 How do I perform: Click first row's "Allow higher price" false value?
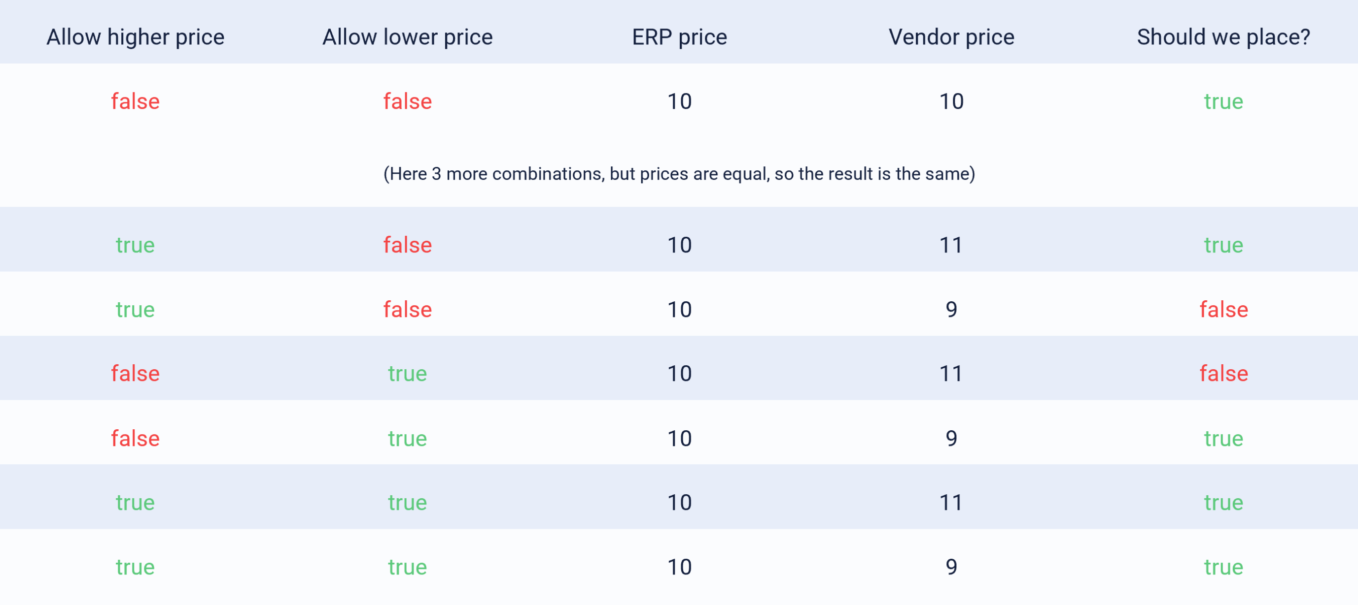[136, 101]
